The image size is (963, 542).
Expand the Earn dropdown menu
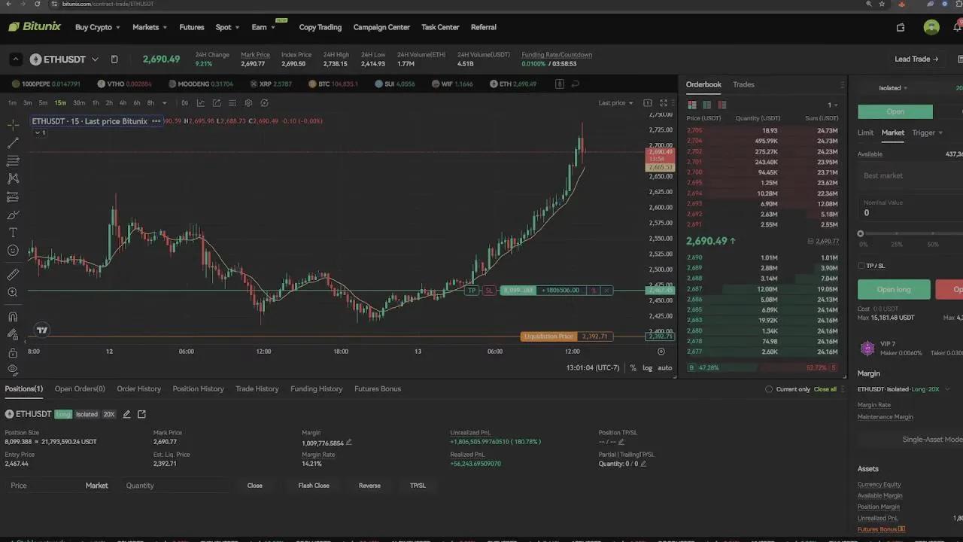263,27
